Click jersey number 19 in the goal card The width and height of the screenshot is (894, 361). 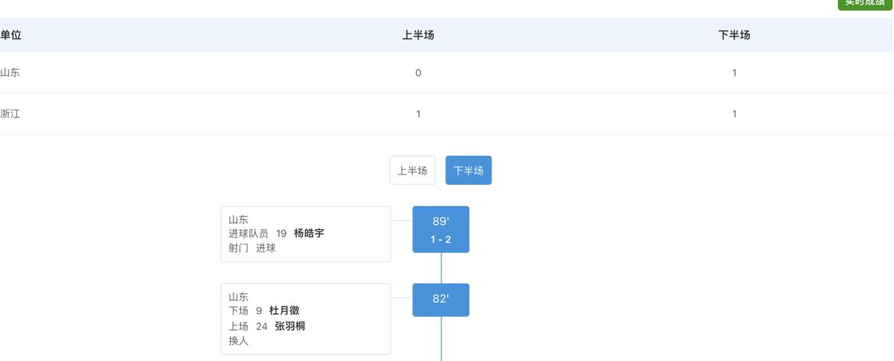click(x=281, y=233)
